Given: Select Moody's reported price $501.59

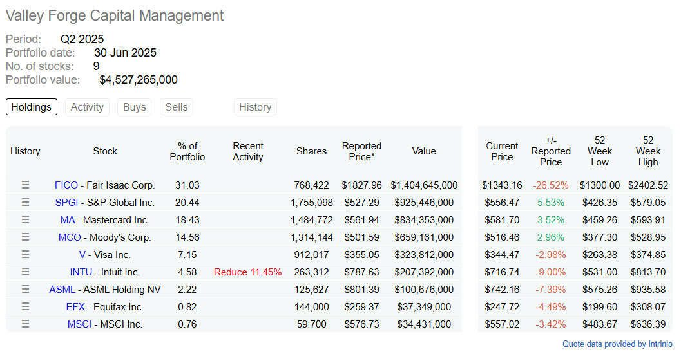Looking at the screenshot, I should click(362, 237).
